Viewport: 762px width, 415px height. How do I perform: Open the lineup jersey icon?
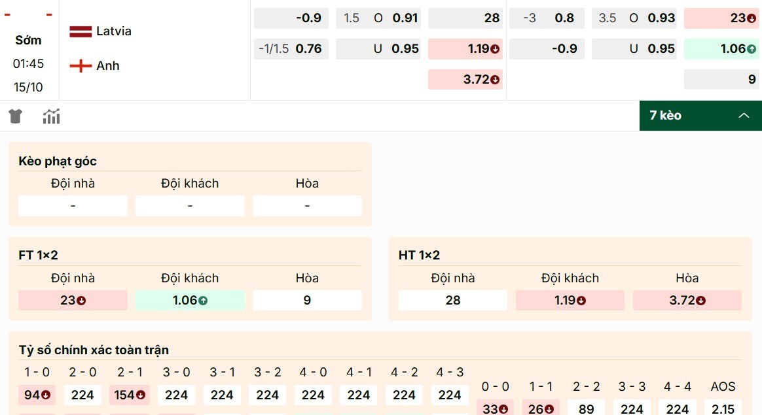[15, 116]
